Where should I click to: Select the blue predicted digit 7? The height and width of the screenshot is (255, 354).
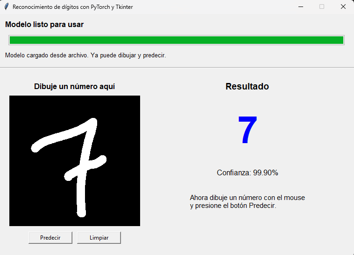(x=248, y=131)
